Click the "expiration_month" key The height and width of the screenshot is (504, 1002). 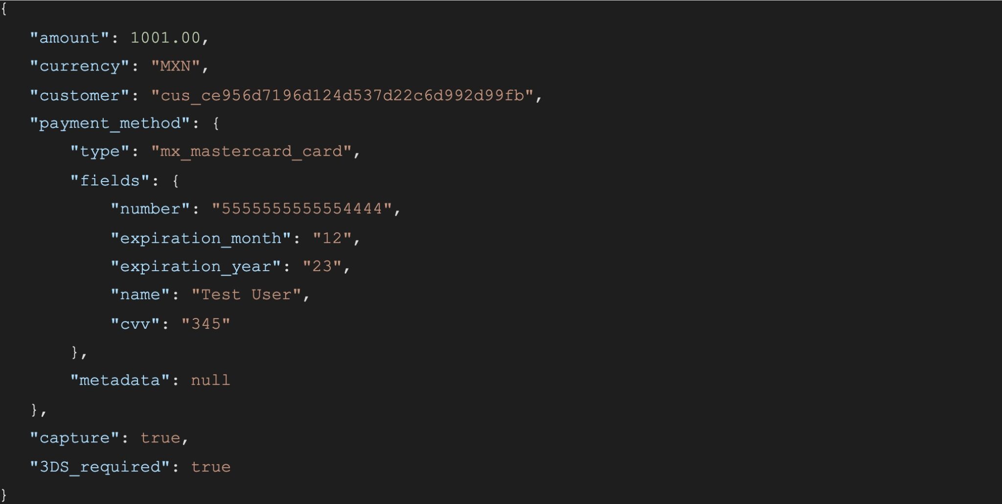[201, 238]
